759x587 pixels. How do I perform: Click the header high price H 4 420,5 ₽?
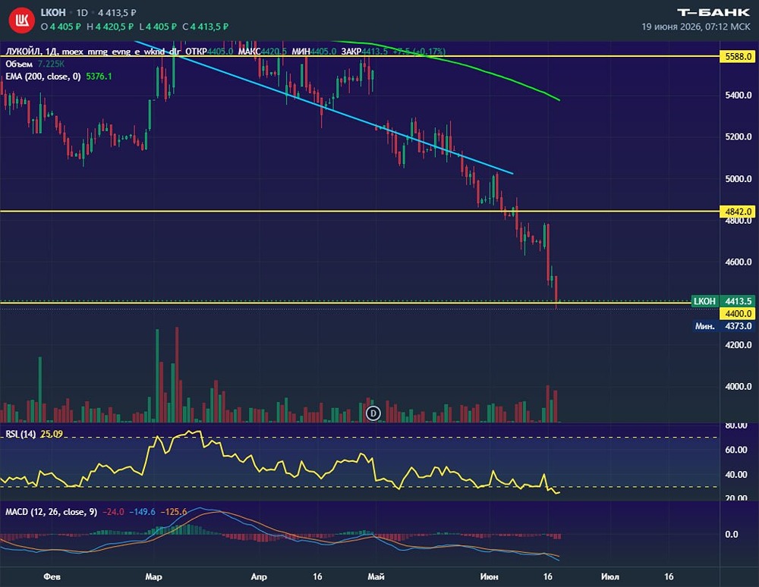110,27
